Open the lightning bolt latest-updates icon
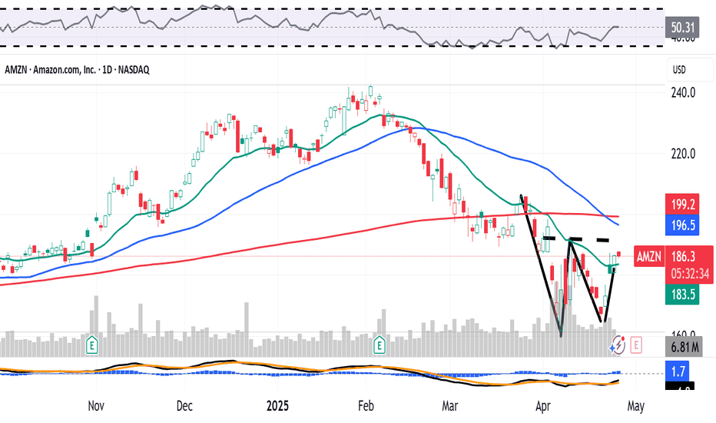The height and width of the screenshot is (423, 716). tap(618, 345)
